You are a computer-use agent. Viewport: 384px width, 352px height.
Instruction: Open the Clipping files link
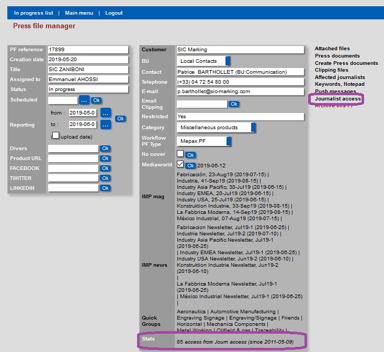pyautogui.click(x=331, y=70)
